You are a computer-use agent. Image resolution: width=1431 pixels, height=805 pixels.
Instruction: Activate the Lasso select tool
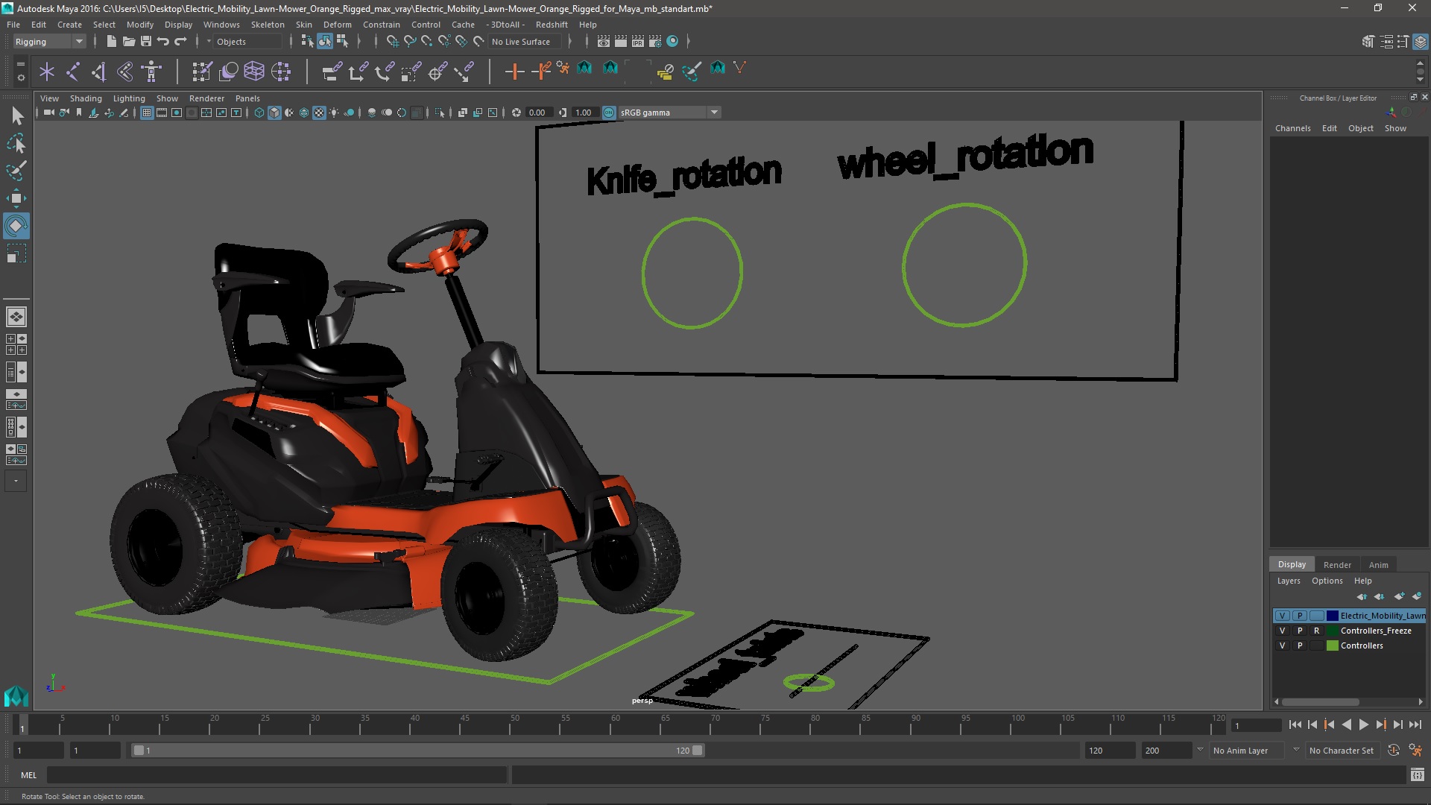pyautogui.click(x=16, y=143)
